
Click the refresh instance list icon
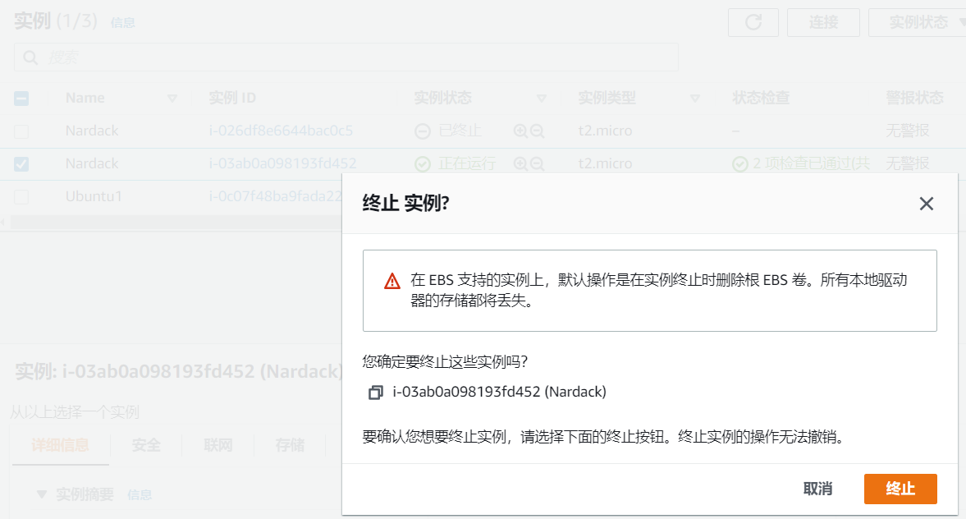(x=752, y=22)
